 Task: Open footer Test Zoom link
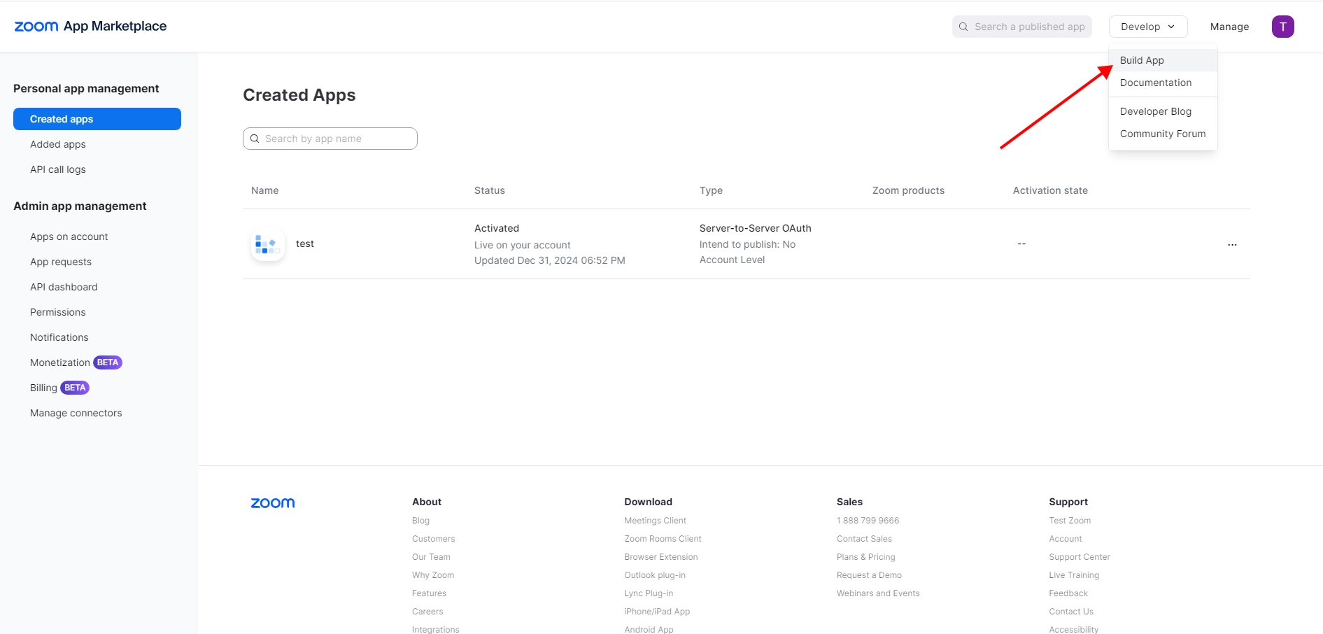[1070, 521]
